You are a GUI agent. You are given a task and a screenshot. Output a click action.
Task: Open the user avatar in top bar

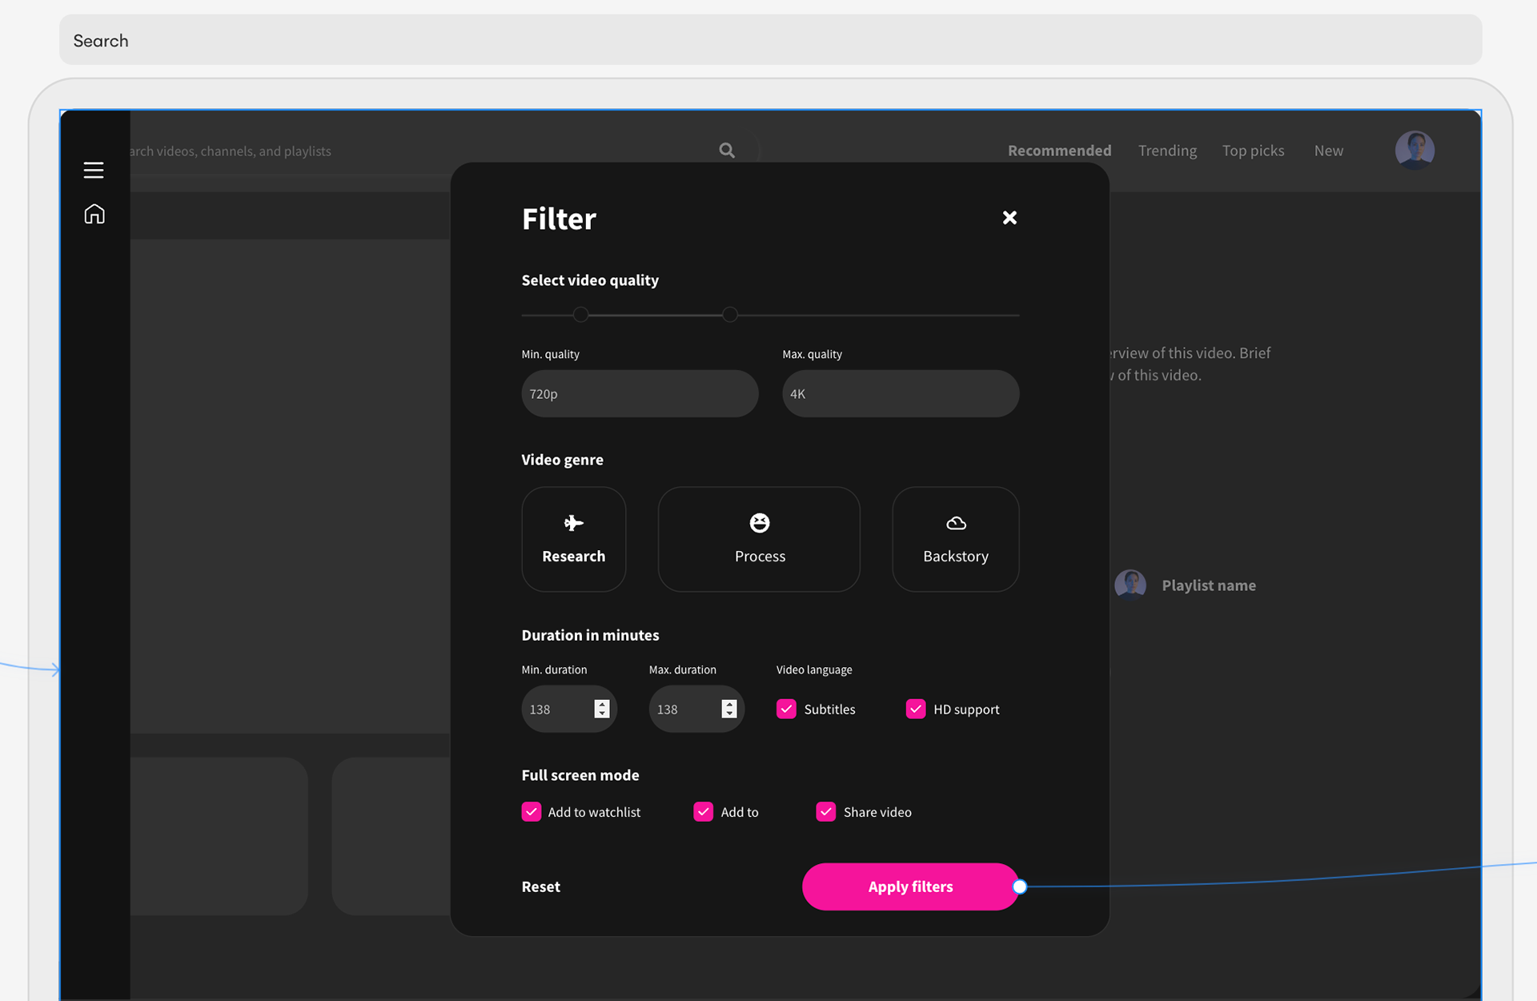click(1415, 150)
